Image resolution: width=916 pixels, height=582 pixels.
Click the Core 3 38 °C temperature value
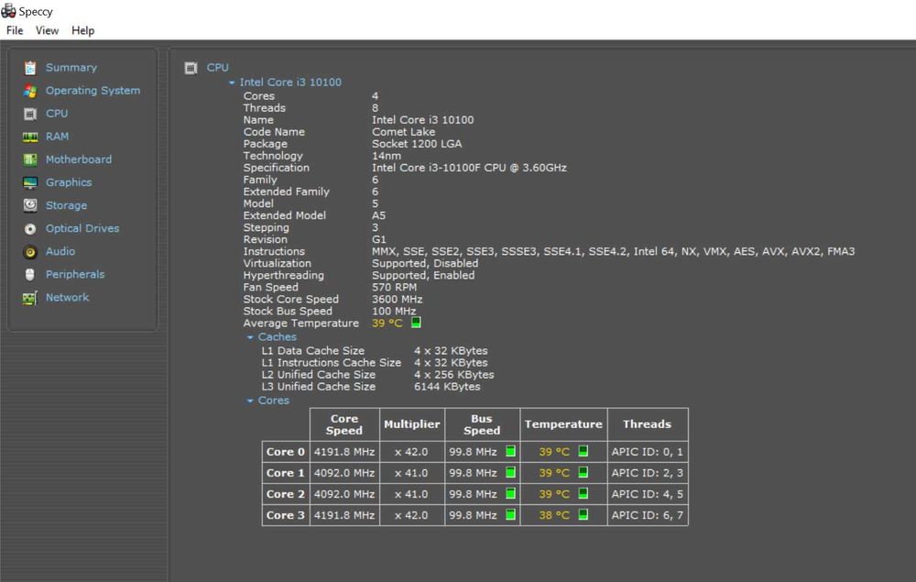(x=554, y=515)
